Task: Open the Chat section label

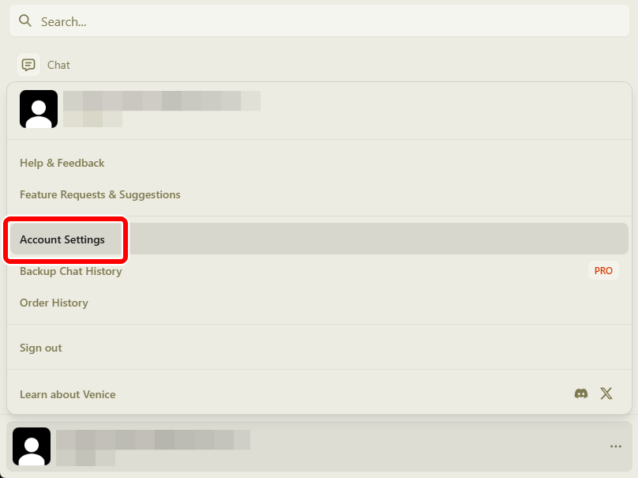Action: click(x=58, y=65)
